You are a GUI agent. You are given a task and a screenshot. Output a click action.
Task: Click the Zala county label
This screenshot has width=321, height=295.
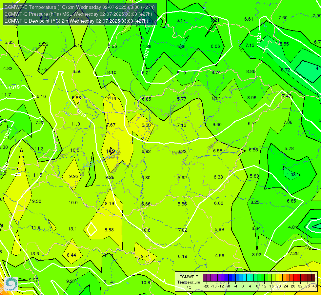click(83, 172)
